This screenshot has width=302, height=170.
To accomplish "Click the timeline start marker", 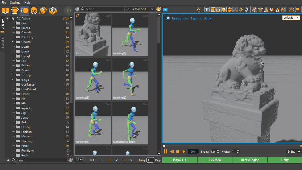I will pyautogui.click(x=164, y=146).
